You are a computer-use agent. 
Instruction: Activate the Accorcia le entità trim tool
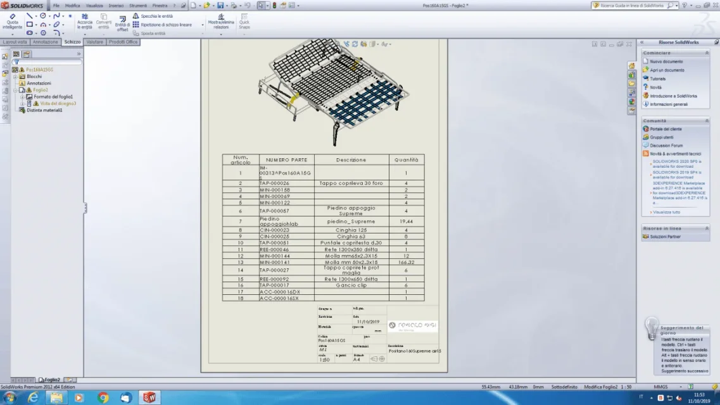[84, 21]
